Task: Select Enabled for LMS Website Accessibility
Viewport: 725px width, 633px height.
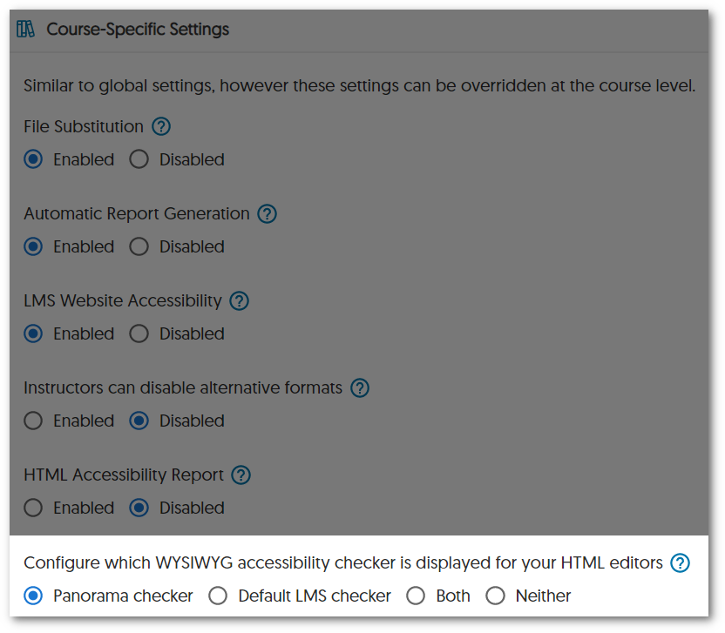Action: (x=34, y=334)
